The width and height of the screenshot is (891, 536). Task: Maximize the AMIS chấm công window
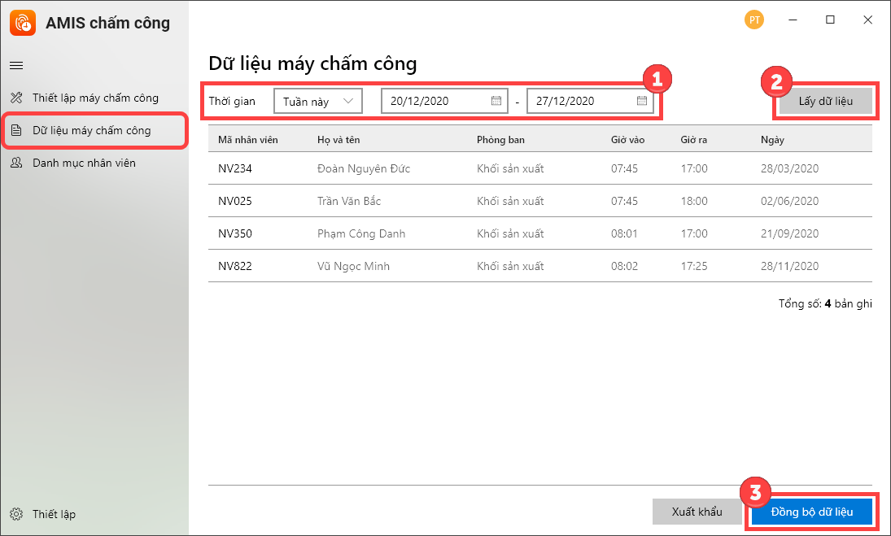pos(830,20)
